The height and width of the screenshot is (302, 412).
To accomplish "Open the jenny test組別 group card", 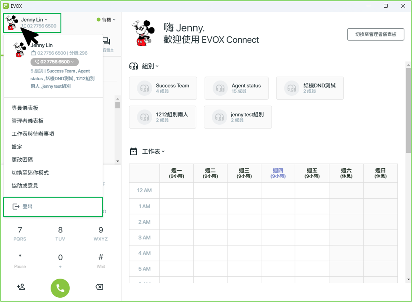I will click(x=238, y=117).
